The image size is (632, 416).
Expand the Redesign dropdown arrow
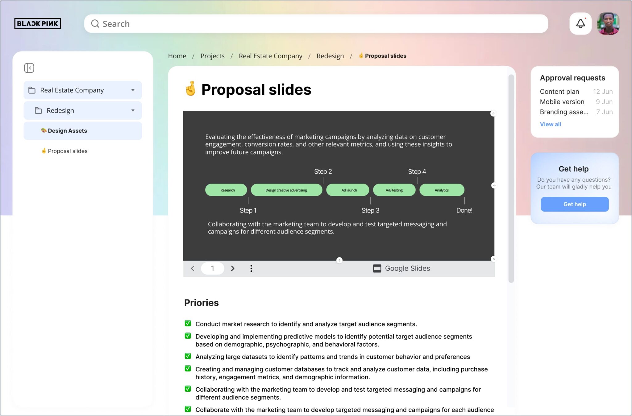133,110
